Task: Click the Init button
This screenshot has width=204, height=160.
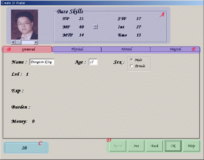Action: pyautogui.click(x=136, y=146)
